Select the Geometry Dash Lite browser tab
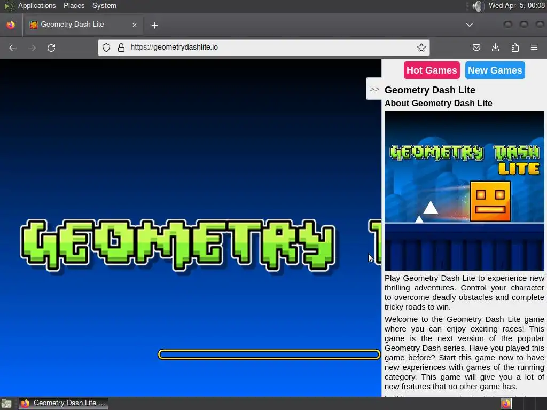The image size is (547, 410). (83, 25)
